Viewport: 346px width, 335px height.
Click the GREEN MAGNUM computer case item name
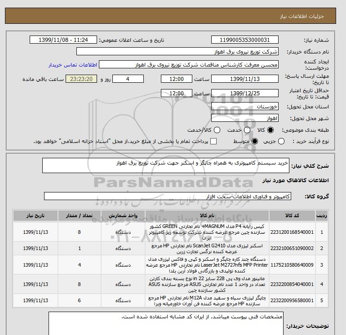207,232
